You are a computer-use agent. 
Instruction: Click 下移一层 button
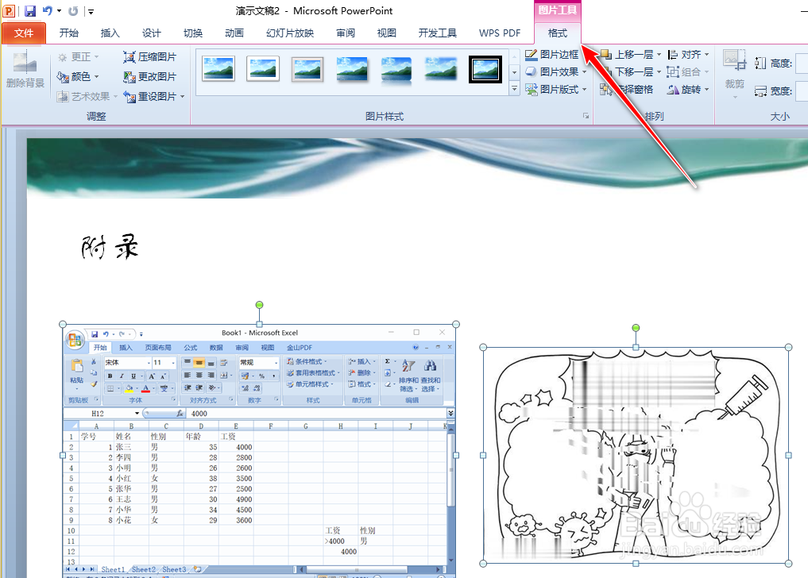(627, 72)
